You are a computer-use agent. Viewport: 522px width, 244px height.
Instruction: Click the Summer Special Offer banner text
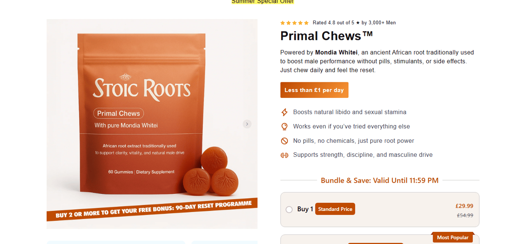pos(263,2)
